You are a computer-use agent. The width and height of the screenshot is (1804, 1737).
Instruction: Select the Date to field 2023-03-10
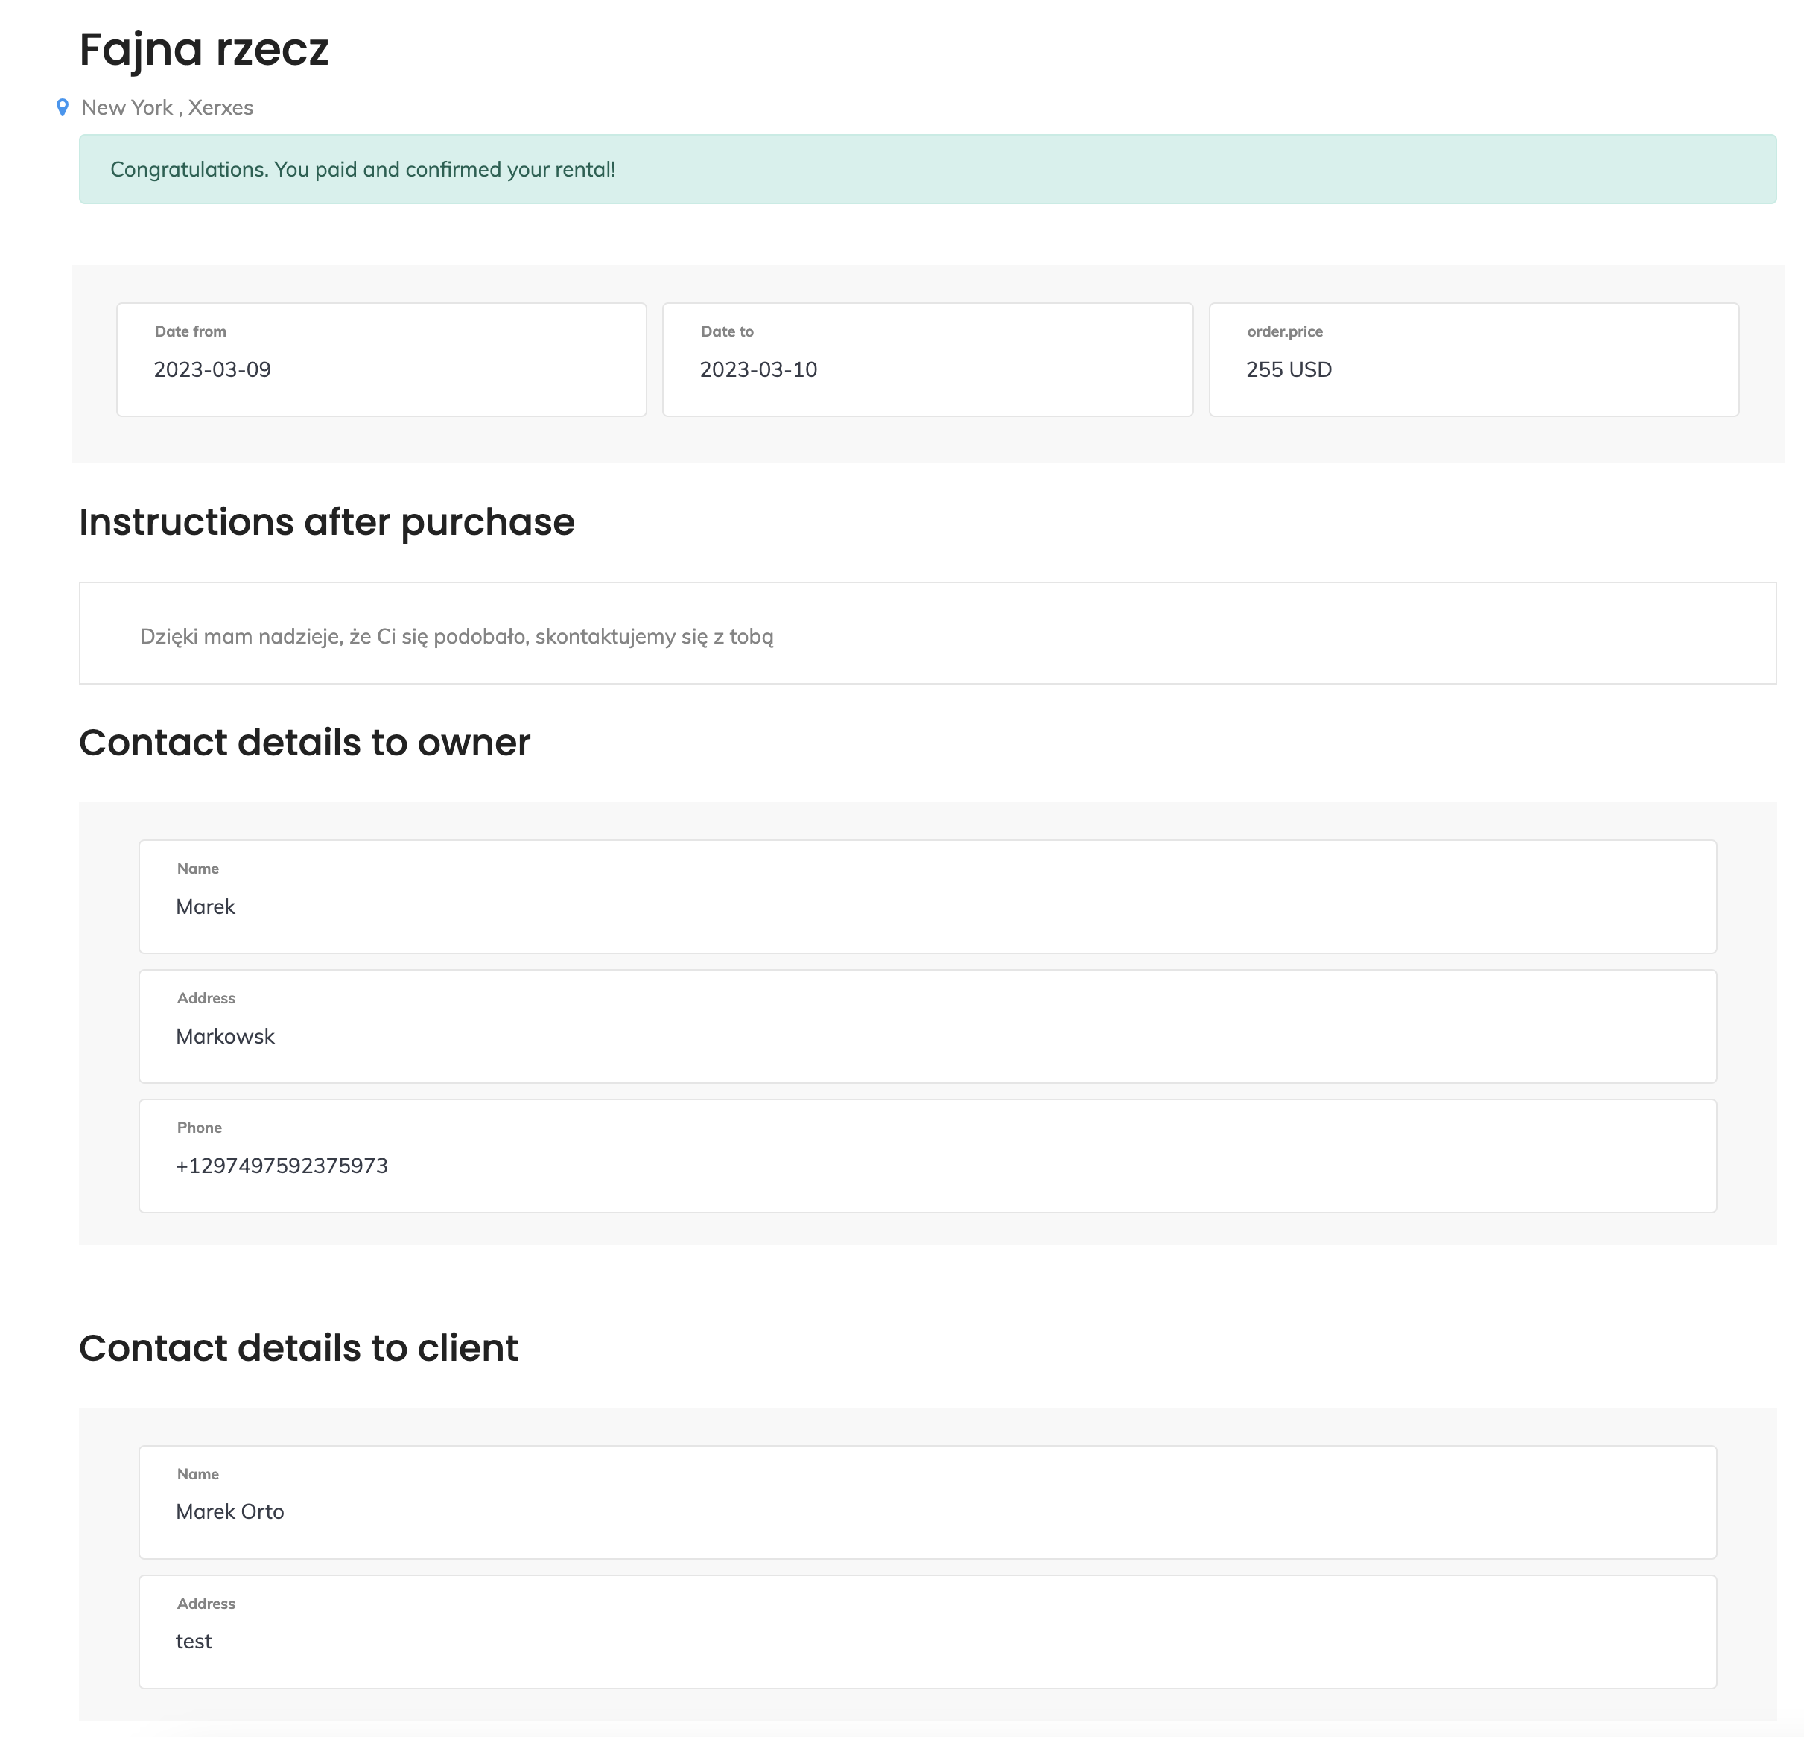coord(927,360)
